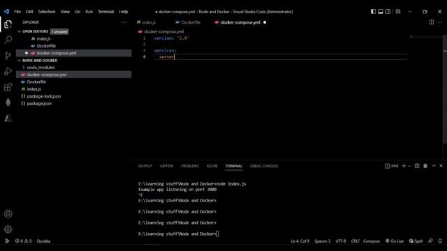This screenshot has width=447, height=251.
Task: Open editor more actions ellipsis
Action: (440, 22)
